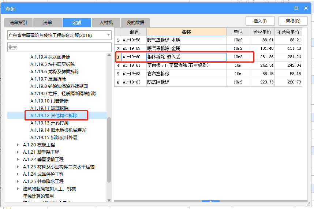
Task: Open the 广东省房屋建筑与装饰工程综合定额 dropdown
Action: [60, 35]
